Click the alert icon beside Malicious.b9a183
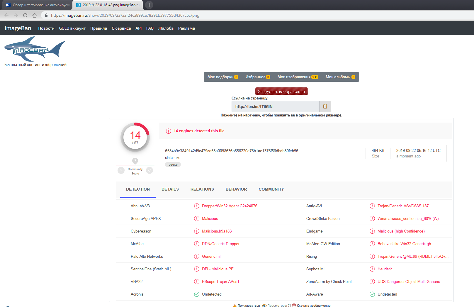The width and height of the screenshot is (474, 307). pyautogui.click(x=197, y=231)
